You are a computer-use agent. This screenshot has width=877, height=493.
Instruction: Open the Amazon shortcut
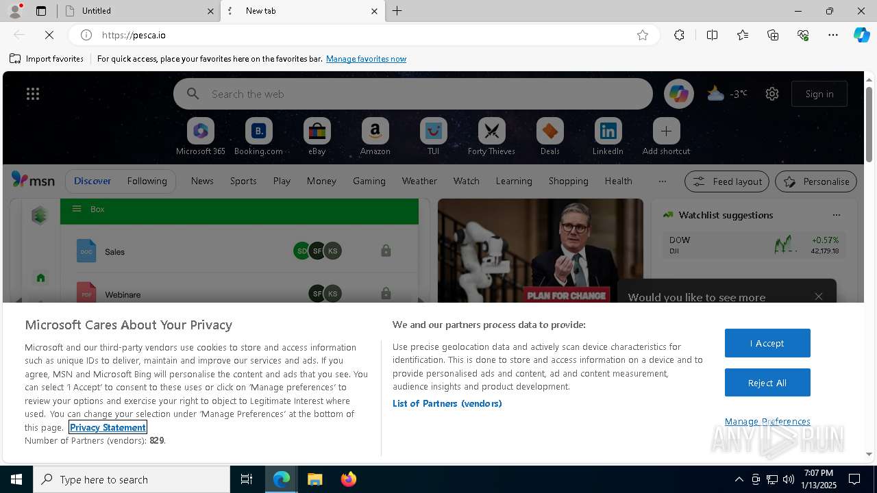(x=375, y=137)
